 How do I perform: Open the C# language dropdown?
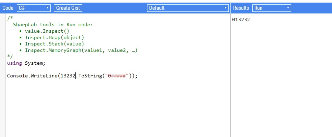(34, 8)
